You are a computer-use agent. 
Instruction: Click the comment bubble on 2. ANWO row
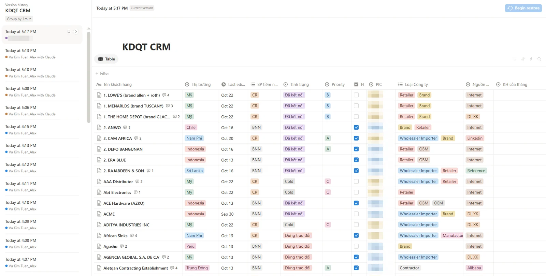pos(125,128)
